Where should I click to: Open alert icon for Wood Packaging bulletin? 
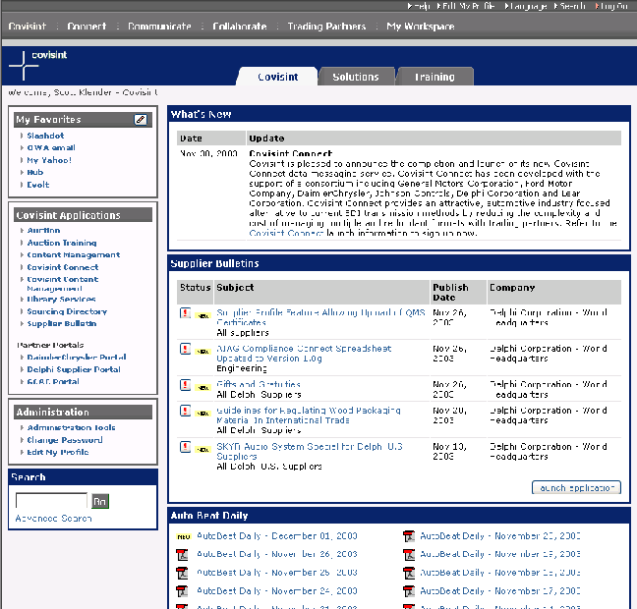coord(185,411)
